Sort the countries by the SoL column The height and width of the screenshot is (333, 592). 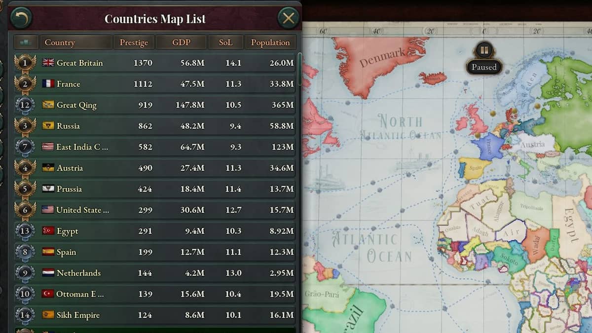coord(225,42)
